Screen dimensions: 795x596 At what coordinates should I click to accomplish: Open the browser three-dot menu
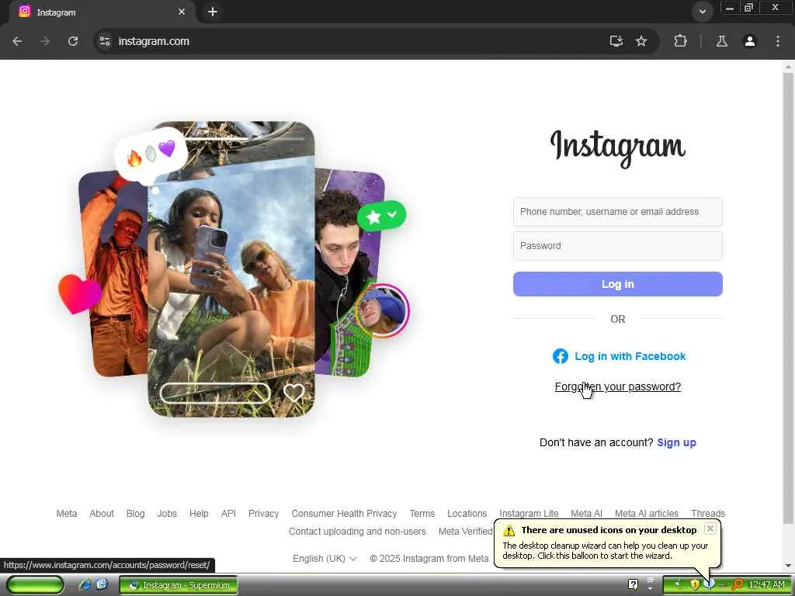(778, 41)
